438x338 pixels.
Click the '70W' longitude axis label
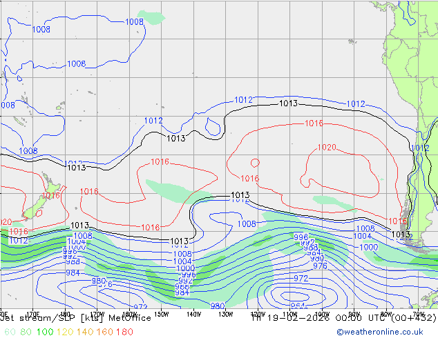pyautogui.click(x=418, y=315)
